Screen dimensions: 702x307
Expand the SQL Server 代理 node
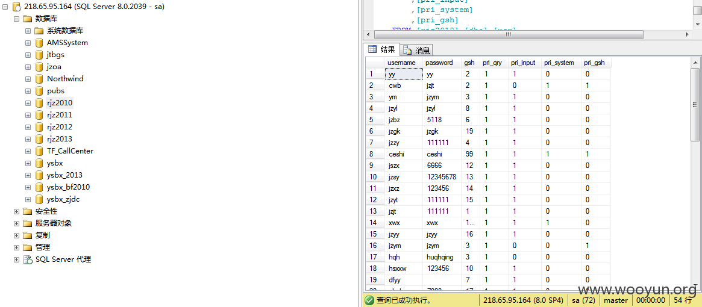click(16, 259)
